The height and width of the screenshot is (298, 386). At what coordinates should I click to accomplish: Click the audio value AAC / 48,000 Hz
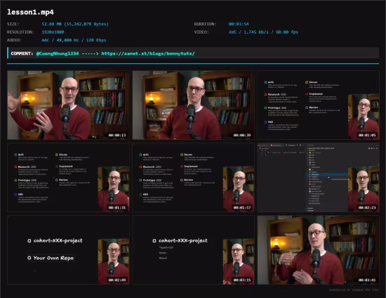point(74,40)
